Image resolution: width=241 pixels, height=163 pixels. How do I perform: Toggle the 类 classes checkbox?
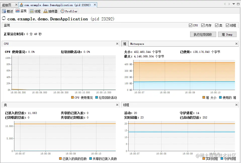[217, 25]
